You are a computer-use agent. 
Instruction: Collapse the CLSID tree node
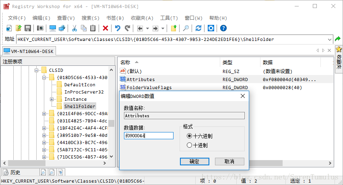point(37,70)
